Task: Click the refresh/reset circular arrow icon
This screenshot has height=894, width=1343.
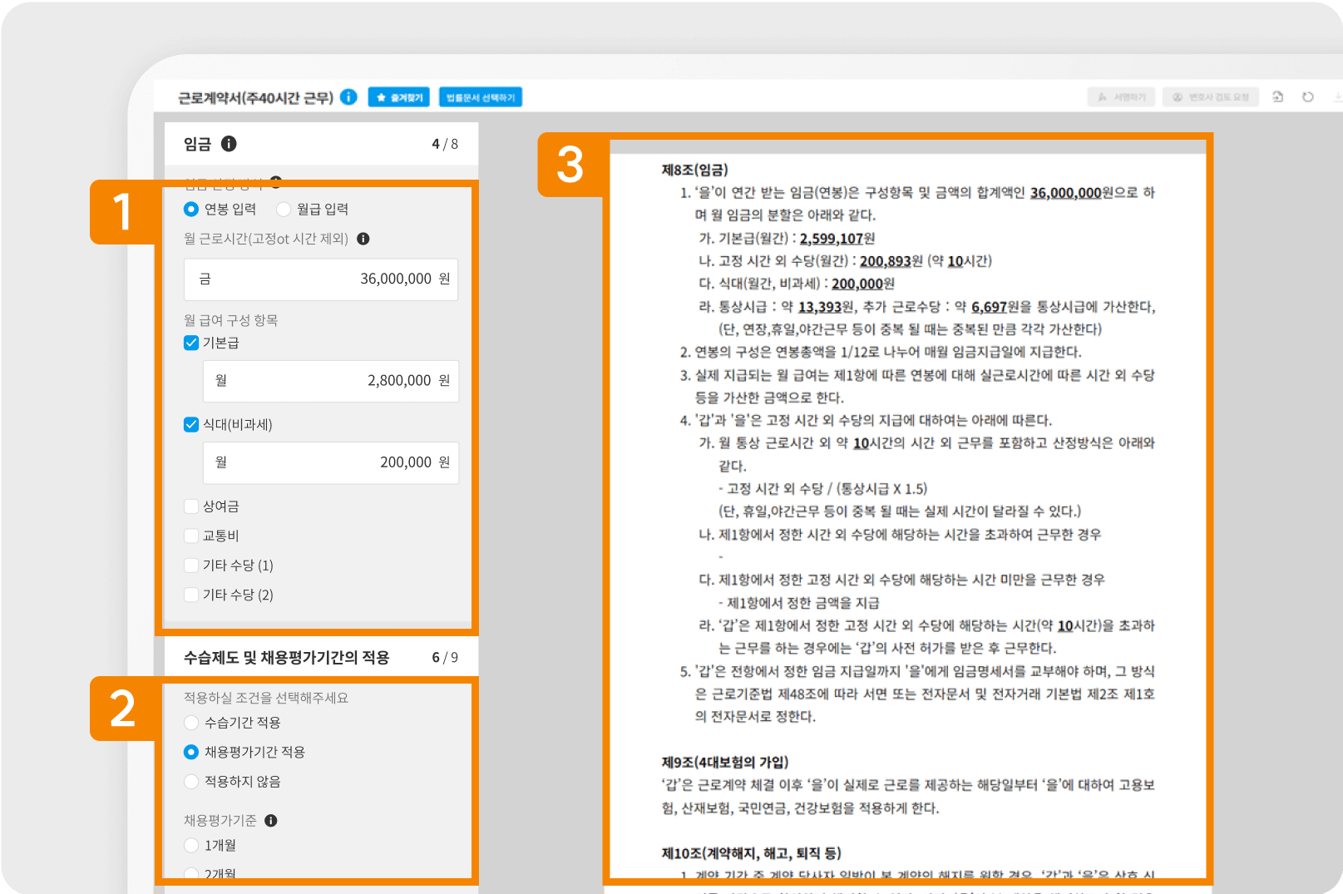Action: coord(1308,97)
